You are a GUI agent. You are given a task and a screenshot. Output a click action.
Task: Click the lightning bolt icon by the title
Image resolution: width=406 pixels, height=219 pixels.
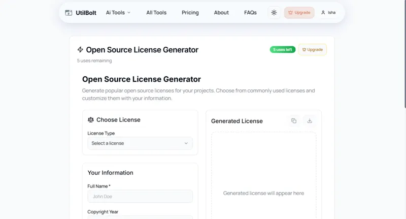click(x=80, y=49)
